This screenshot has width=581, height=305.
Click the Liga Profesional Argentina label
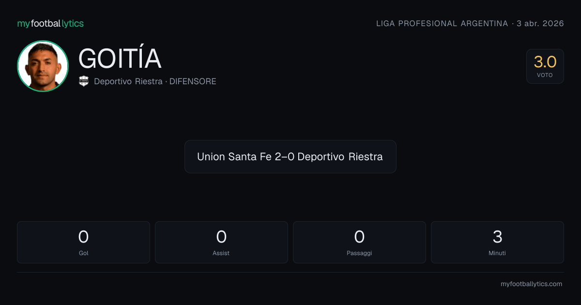pos(442,24)
